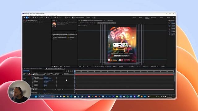The width and height of the screenshot is (198, 111).
Task: Click Toggle Switches / Modes button
Action: tap(49, 94)
